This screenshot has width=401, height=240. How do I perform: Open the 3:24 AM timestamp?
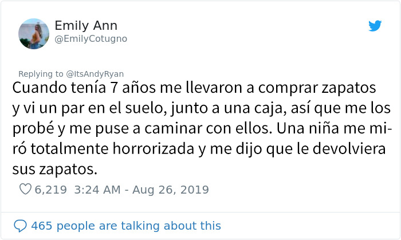tap(97, 190)
